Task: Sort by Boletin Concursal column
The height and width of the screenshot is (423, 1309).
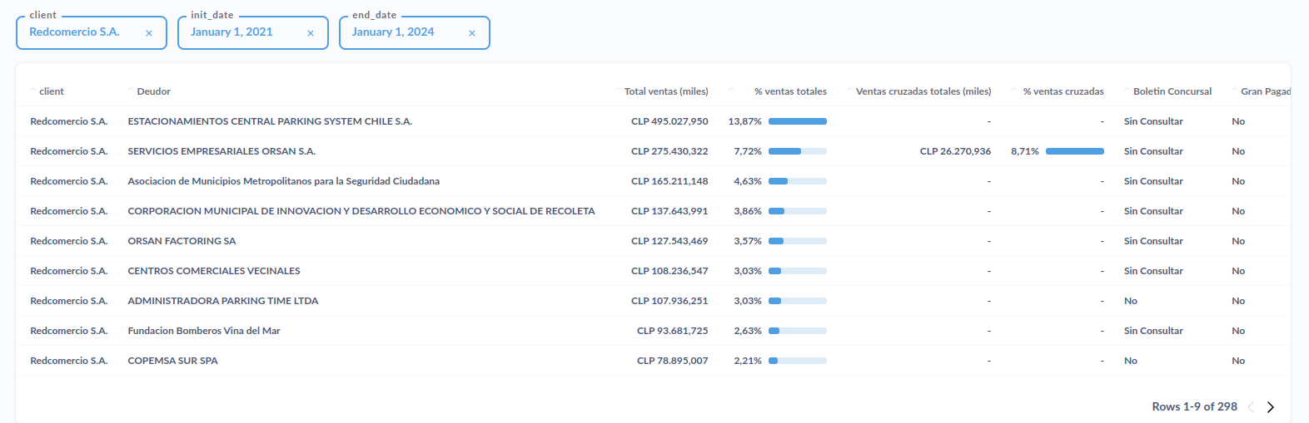Action: [x=1172, y=91]
